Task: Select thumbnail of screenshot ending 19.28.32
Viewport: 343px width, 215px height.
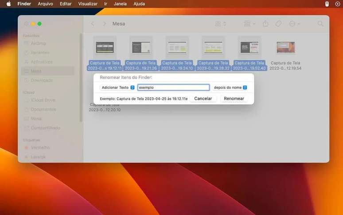Action: pyautogui.click(x=213, y=48)
